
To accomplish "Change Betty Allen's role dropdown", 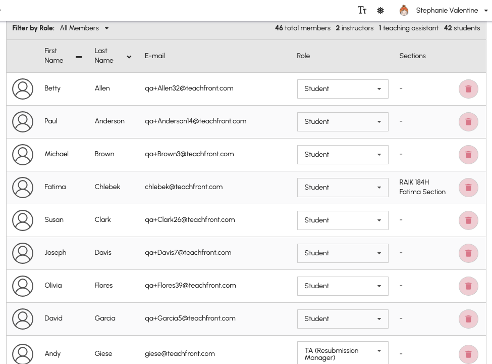I will click(x=343, y=89).
